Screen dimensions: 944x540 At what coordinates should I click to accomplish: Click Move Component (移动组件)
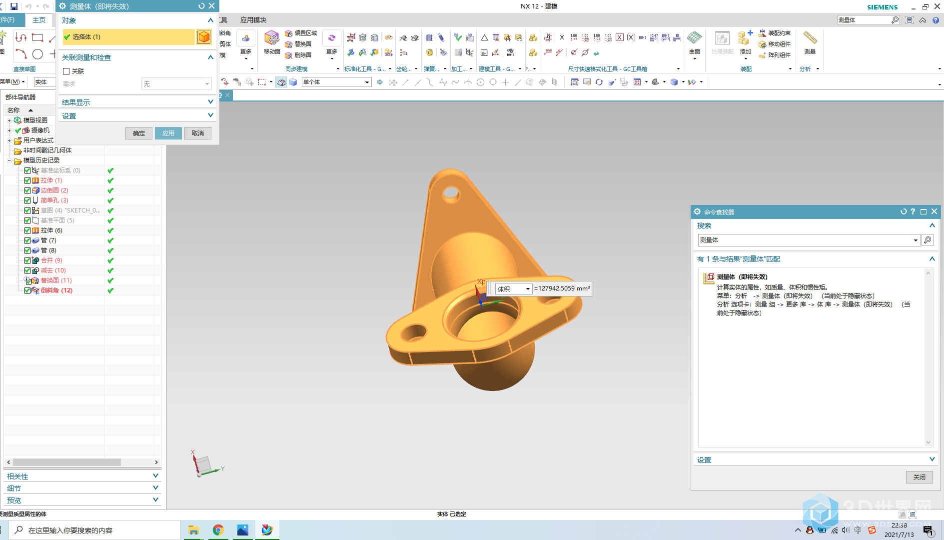[775, 44]
